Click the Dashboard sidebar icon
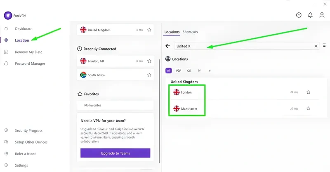The width and height of the screenshot is (330, 172). [6, 28]
